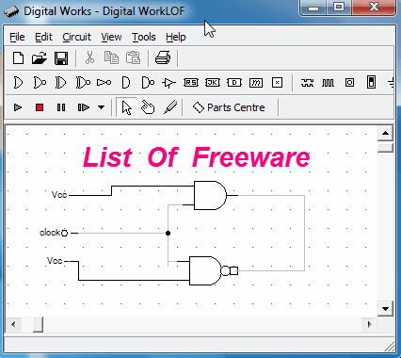Step the simulation forward
Image resolution: width=401 pixels, height=358 pixels.
(x=84, y=107)
